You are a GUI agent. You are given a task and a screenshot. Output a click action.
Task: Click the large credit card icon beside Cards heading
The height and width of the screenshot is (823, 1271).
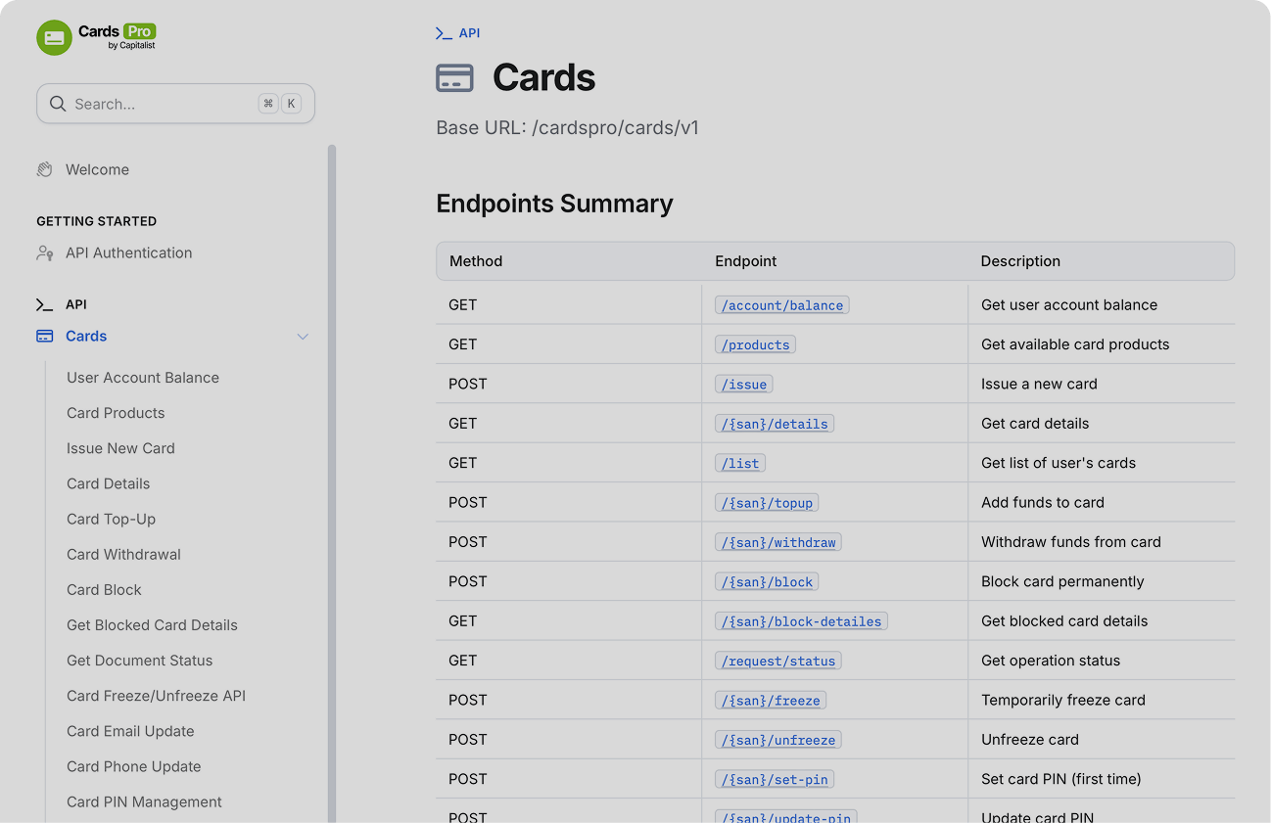pos(454,78)
